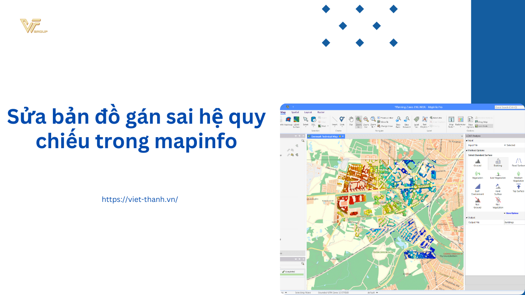Open the Denmark Technical Map tab
Viewport: 525px width, 295px height.
(324, 136)
